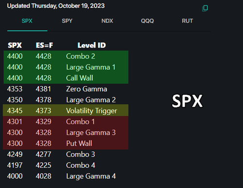Select the QQQ tab

point(147,21)
